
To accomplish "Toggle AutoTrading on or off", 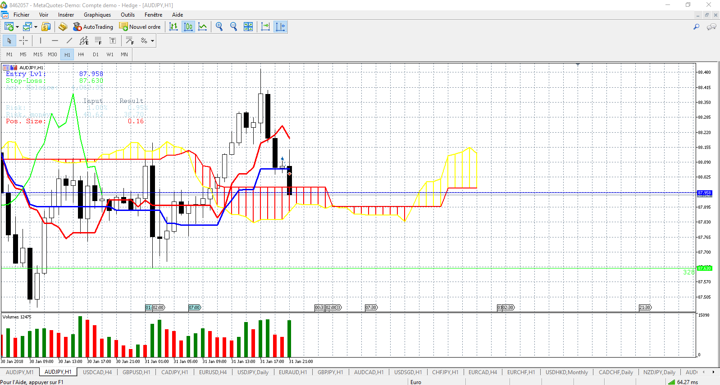I will 93,27.
